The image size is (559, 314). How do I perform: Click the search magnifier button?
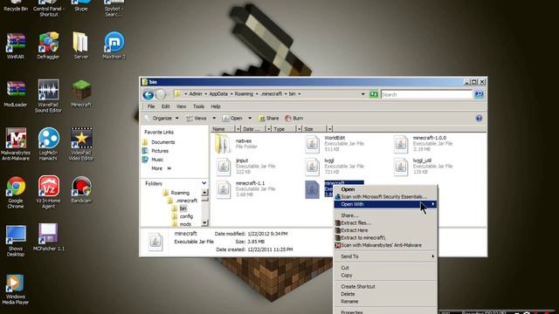tap(479, 94)
